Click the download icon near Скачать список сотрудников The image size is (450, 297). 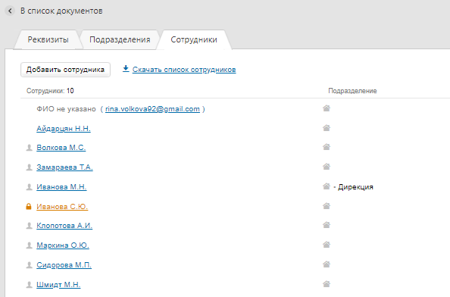click(126, 69)
